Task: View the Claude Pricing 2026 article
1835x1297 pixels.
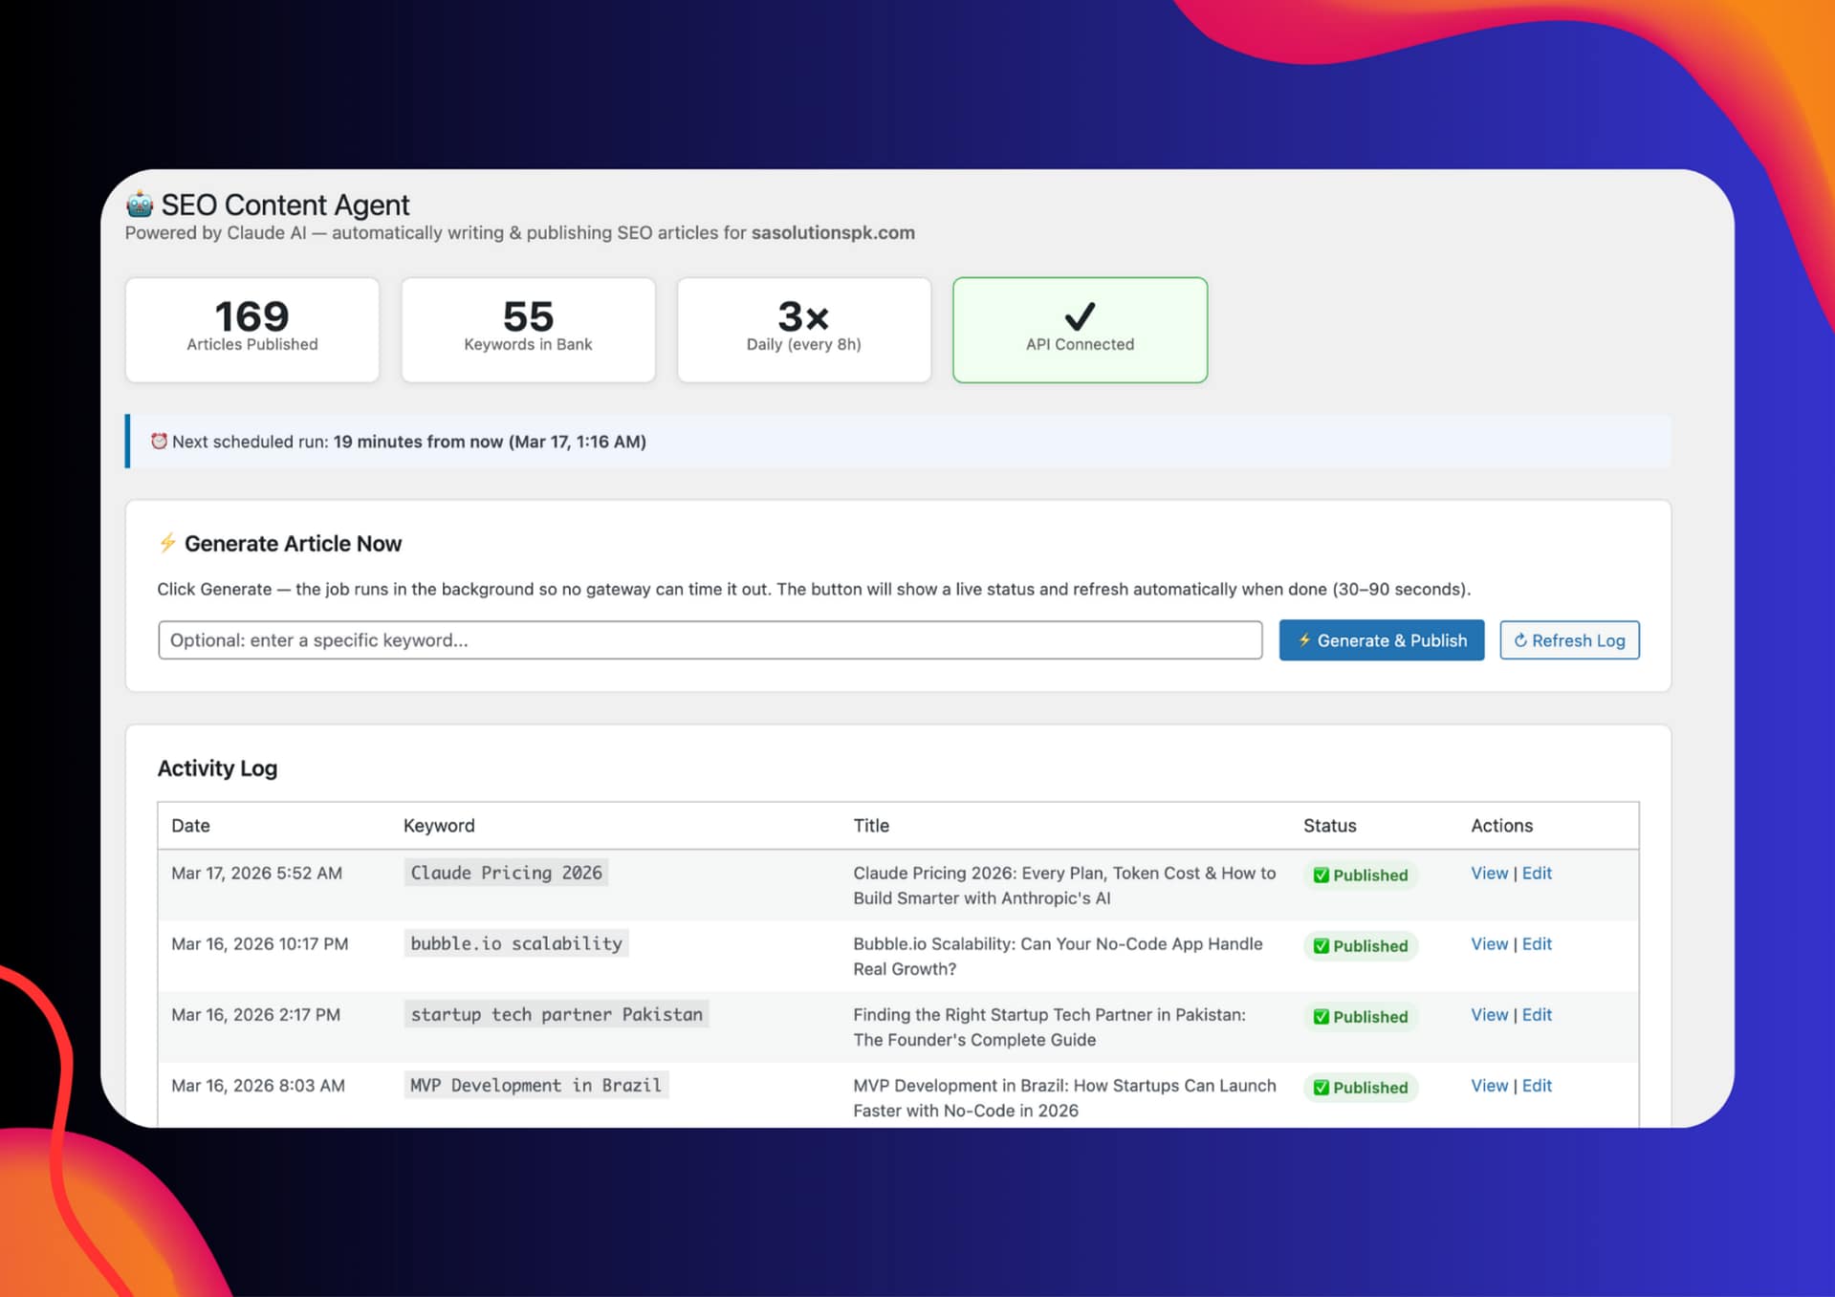Action: (1489, 873)
